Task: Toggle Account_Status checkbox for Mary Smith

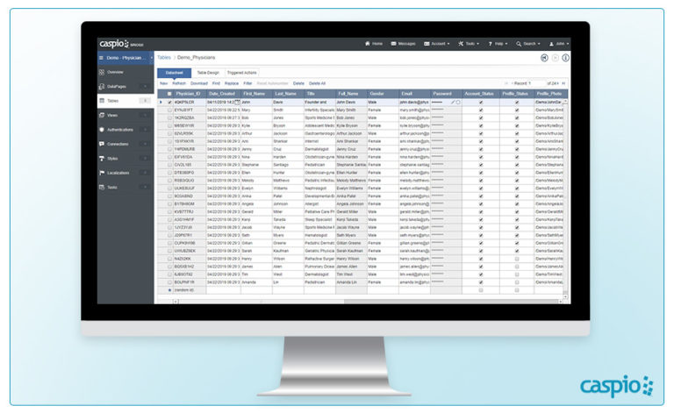Action: pyautogui.click(x=481, y=110)
